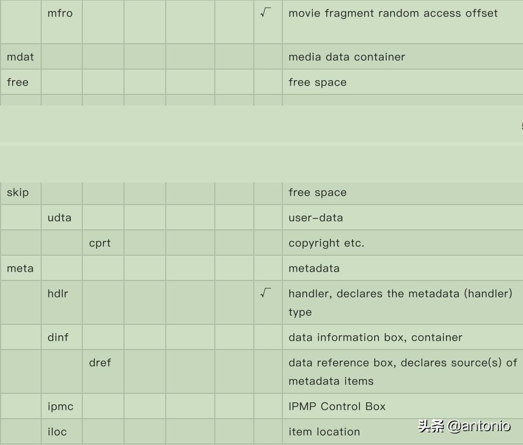Click the 'dref' box name cell
523x445 pixels.
pos(100,363)
